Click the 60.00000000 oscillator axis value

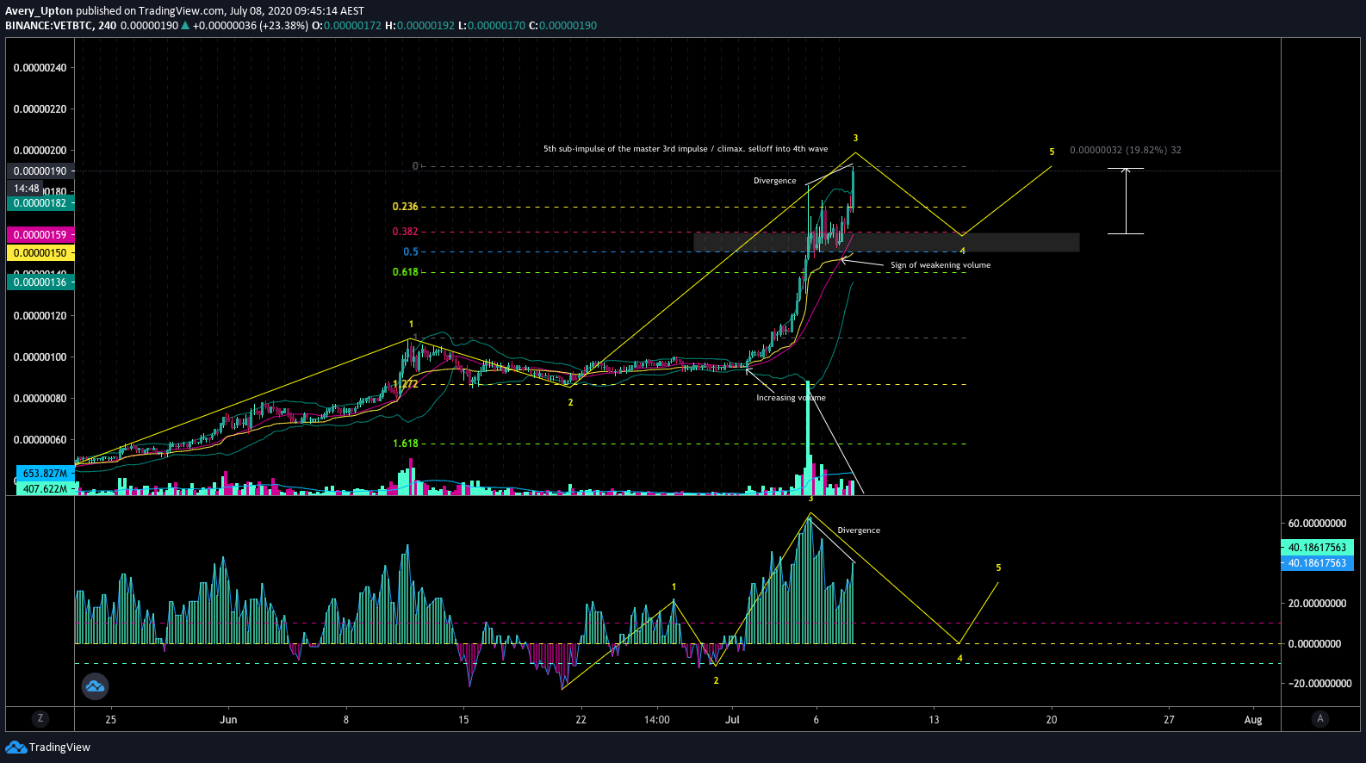[1317, 524]
